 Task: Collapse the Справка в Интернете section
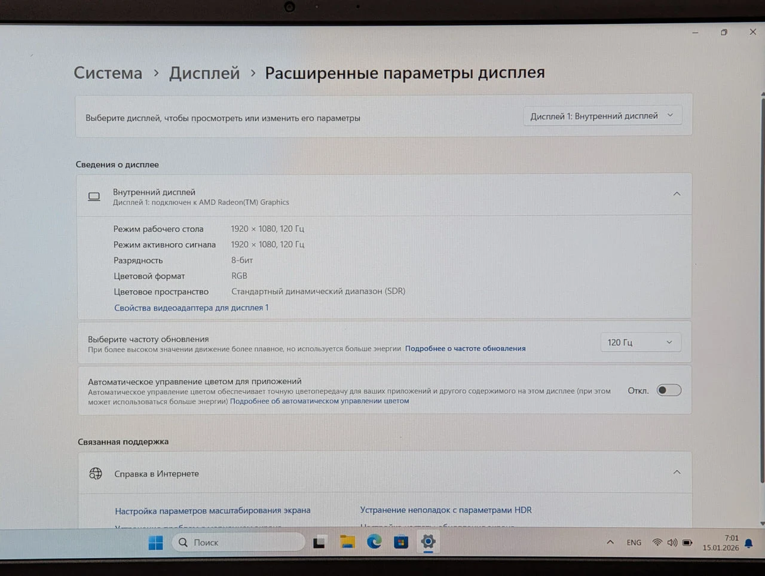click(x=677, y=472)
